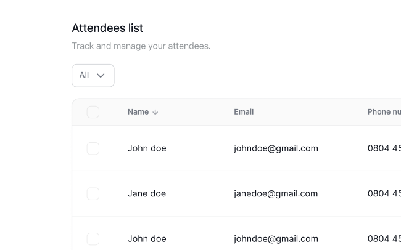Toggle the select-all checkbox in table header
Viewport: 401px width, 250px height.
pos(93,112)
